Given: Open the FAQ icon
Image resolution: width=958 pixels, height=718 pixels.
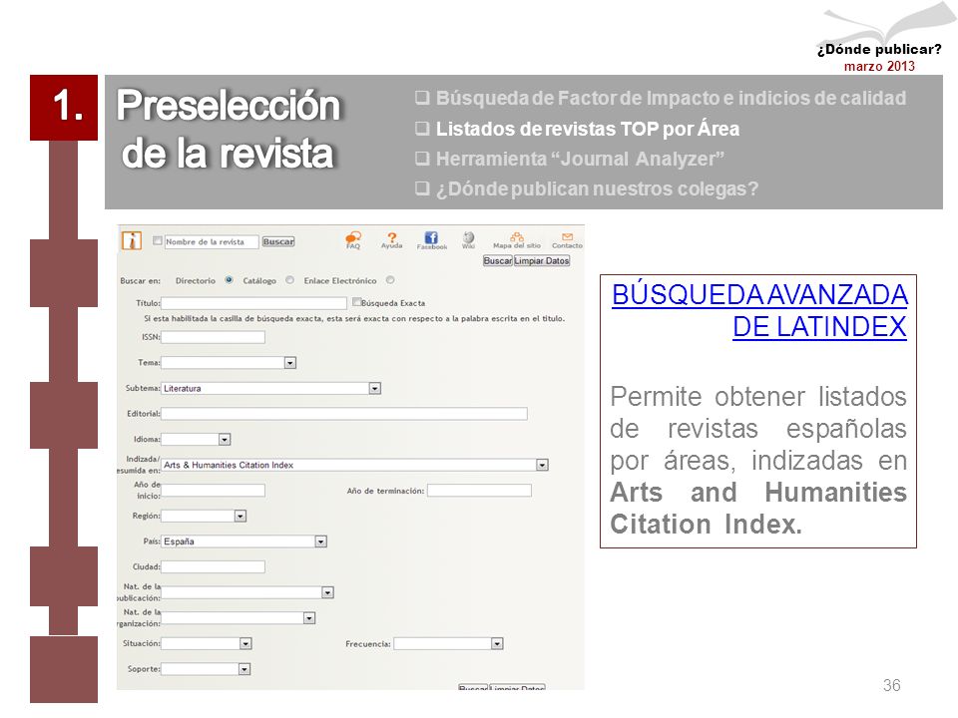Looking at the screenshot, I should [353, 240].
